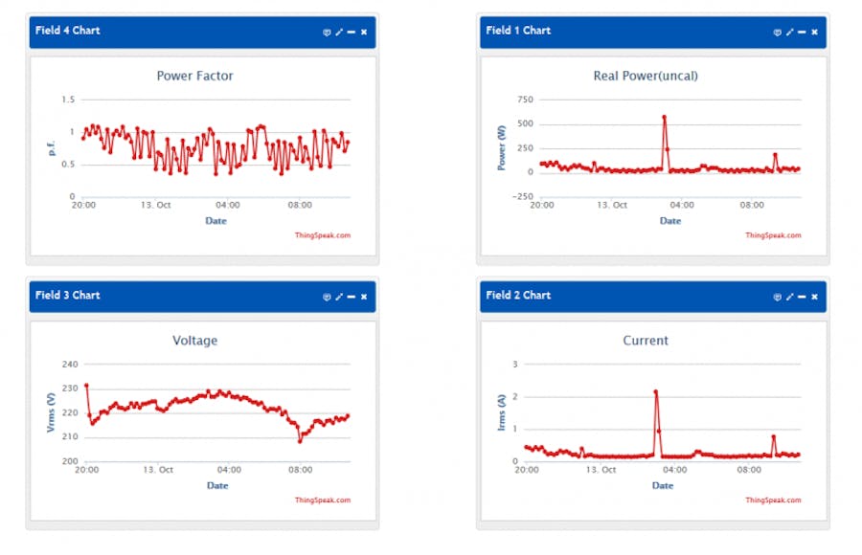Close the Field 3 Voltage chart widget
Image resolution: width=862 pixels, height=555 pixels.
(x=364, y=297)
